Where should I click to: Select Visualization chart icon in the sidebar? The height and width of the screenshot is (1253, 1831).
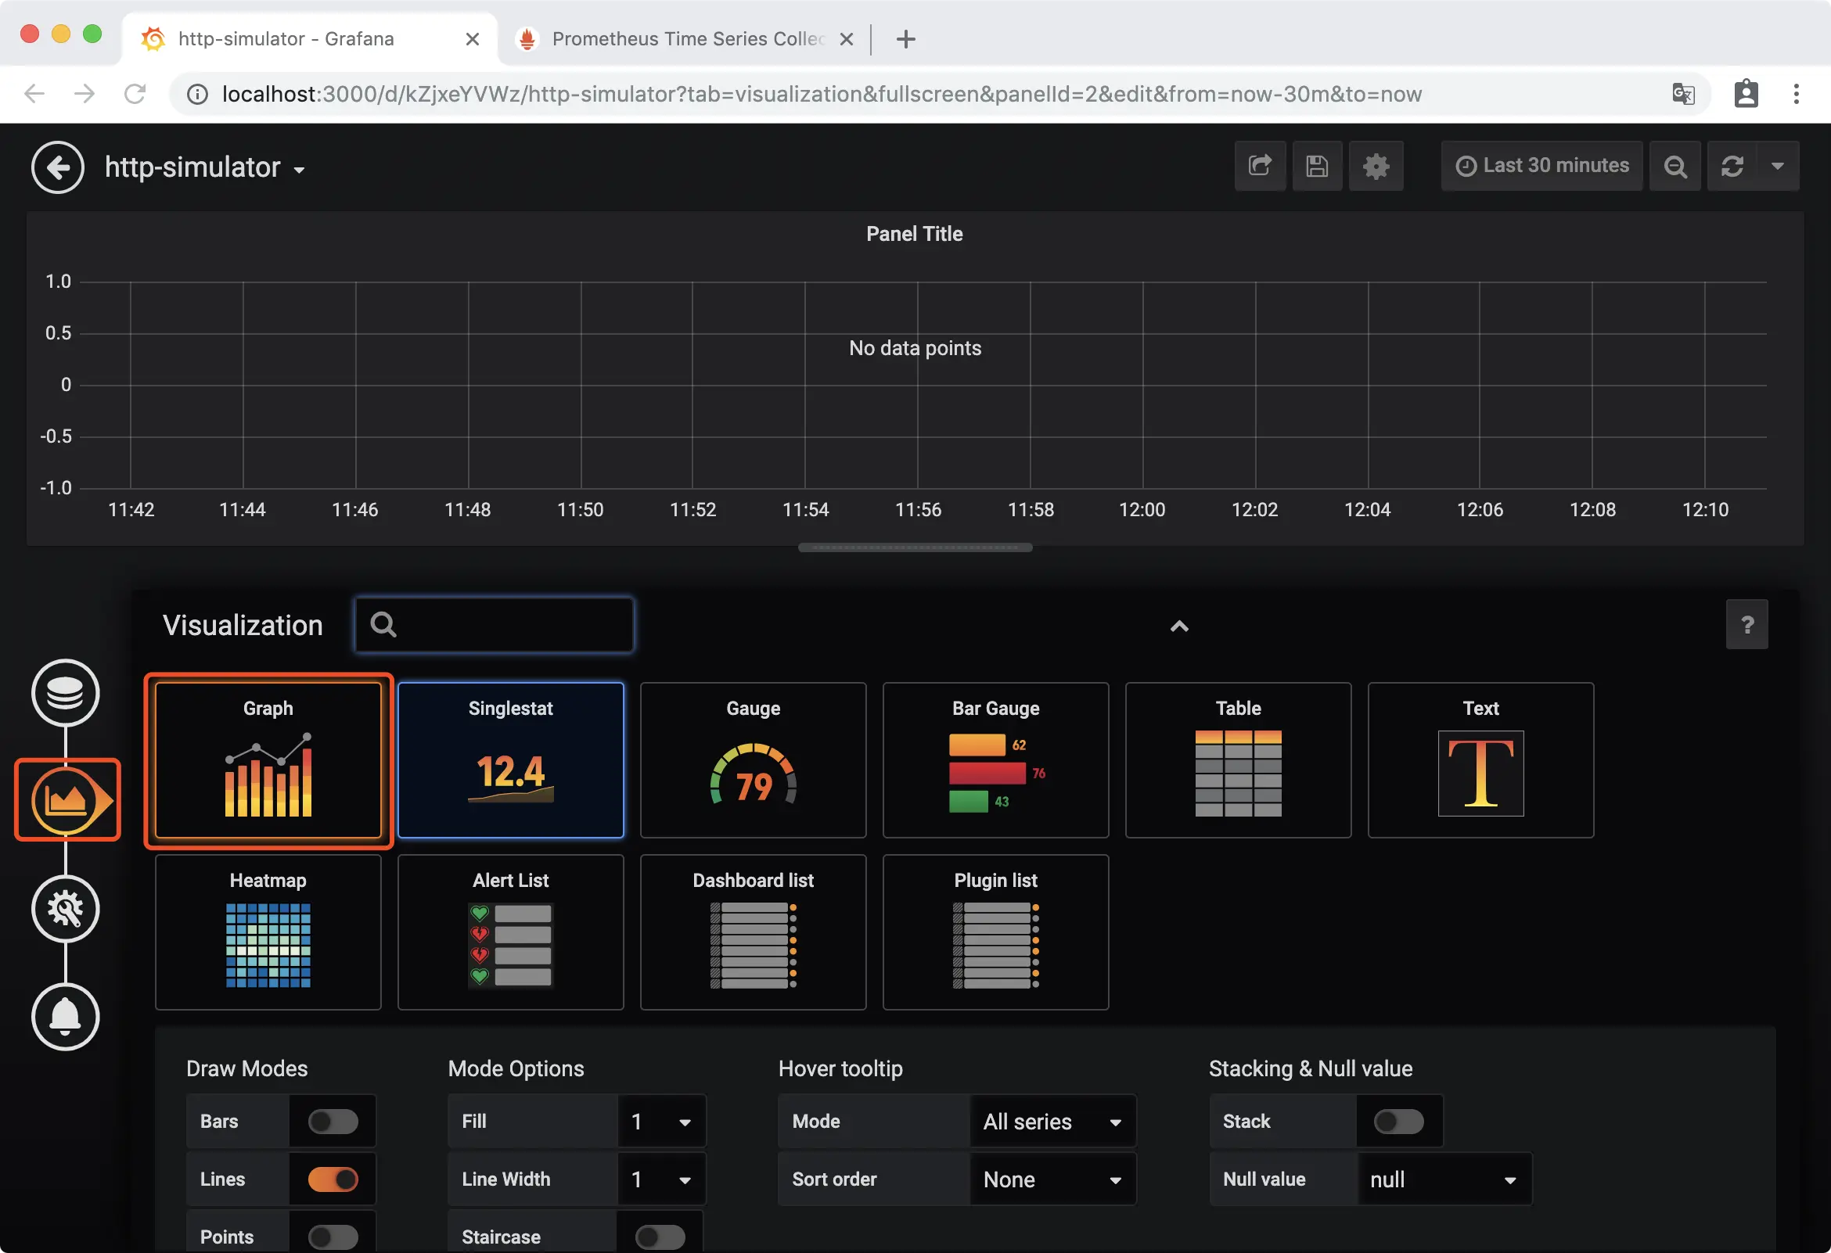click(67, 800)
